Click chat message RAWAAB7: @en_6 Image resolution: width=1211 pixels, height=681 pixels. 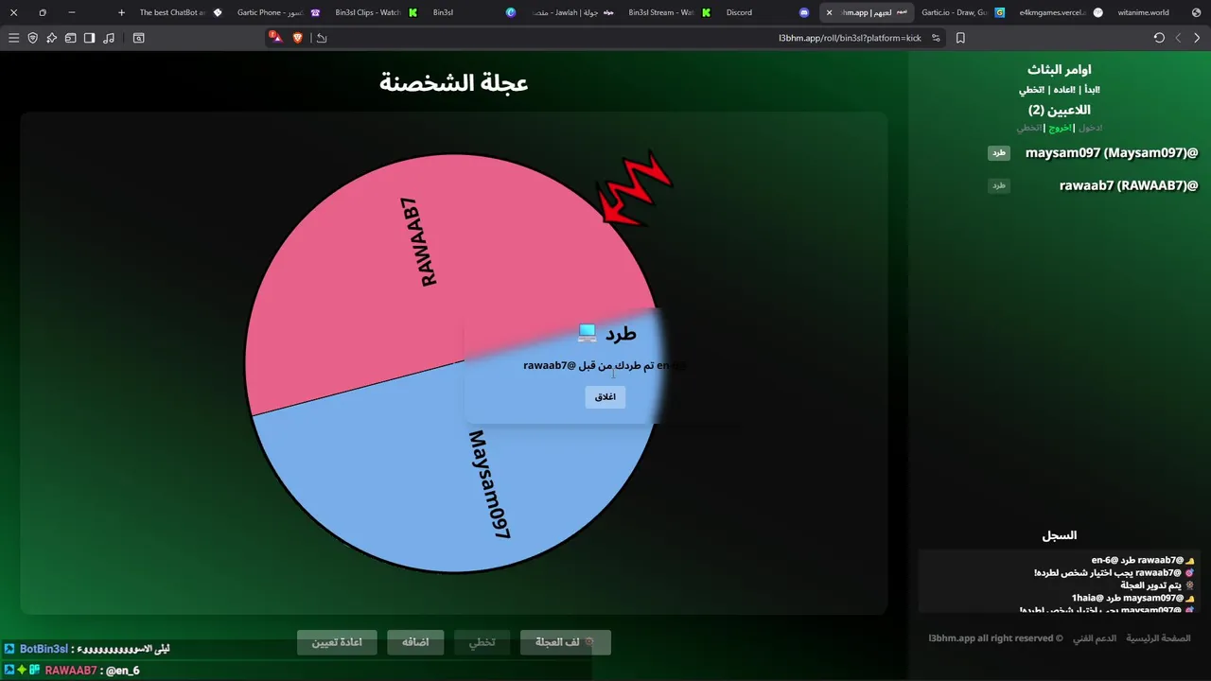(x=71, y=671)
